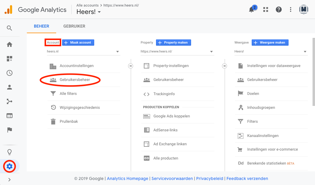This screenshot has height=185, width=315.
Task: Open the Google apps grid
Action: click(x=266, y=9)
